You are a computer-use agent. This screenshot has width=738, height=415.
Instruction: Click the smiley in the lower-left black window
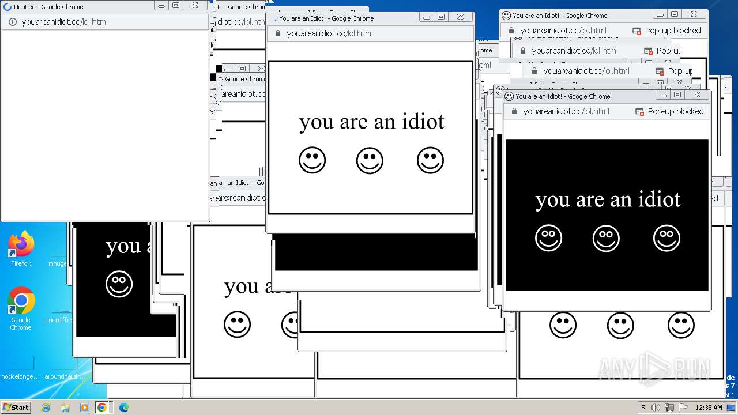119,284
